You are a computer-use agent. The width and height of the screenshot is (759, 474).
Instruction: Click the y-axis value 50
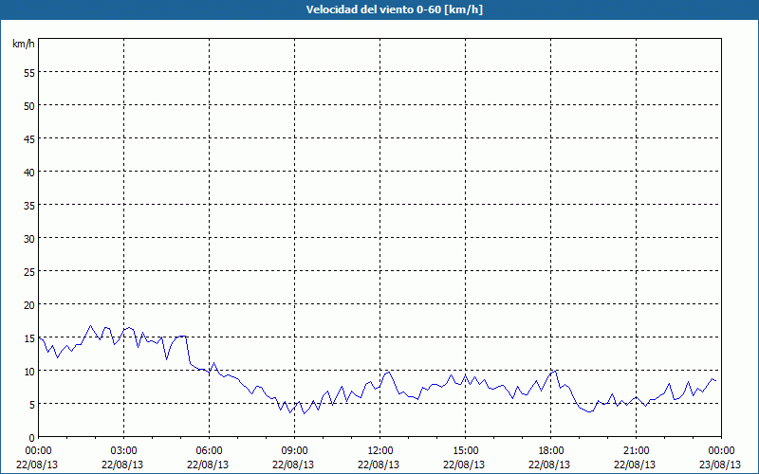coord(29,106)
